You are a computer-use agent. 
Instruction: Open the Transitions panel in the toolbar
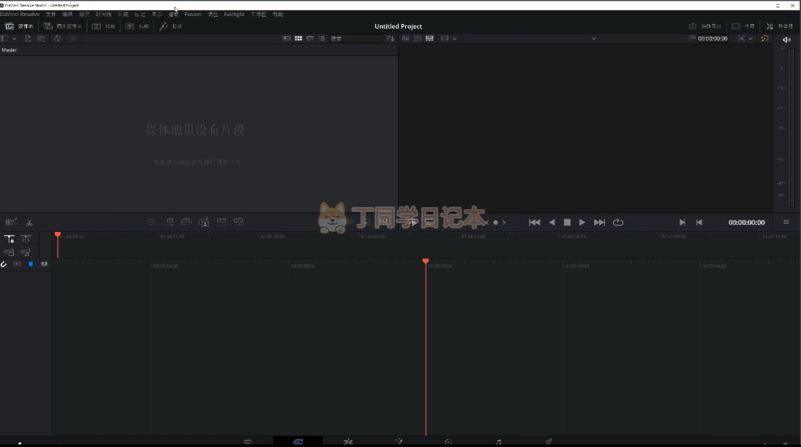103,26
